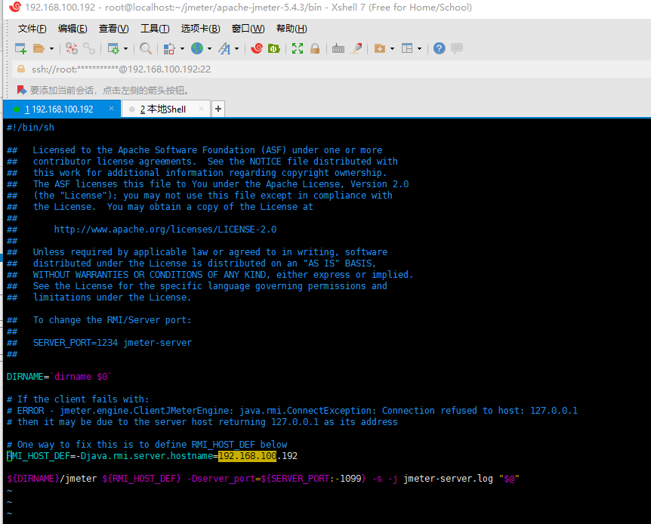This screenshot has height=524, width=651.
Task: Expand the Font dropdown arrow
Action: coord(236,49)
